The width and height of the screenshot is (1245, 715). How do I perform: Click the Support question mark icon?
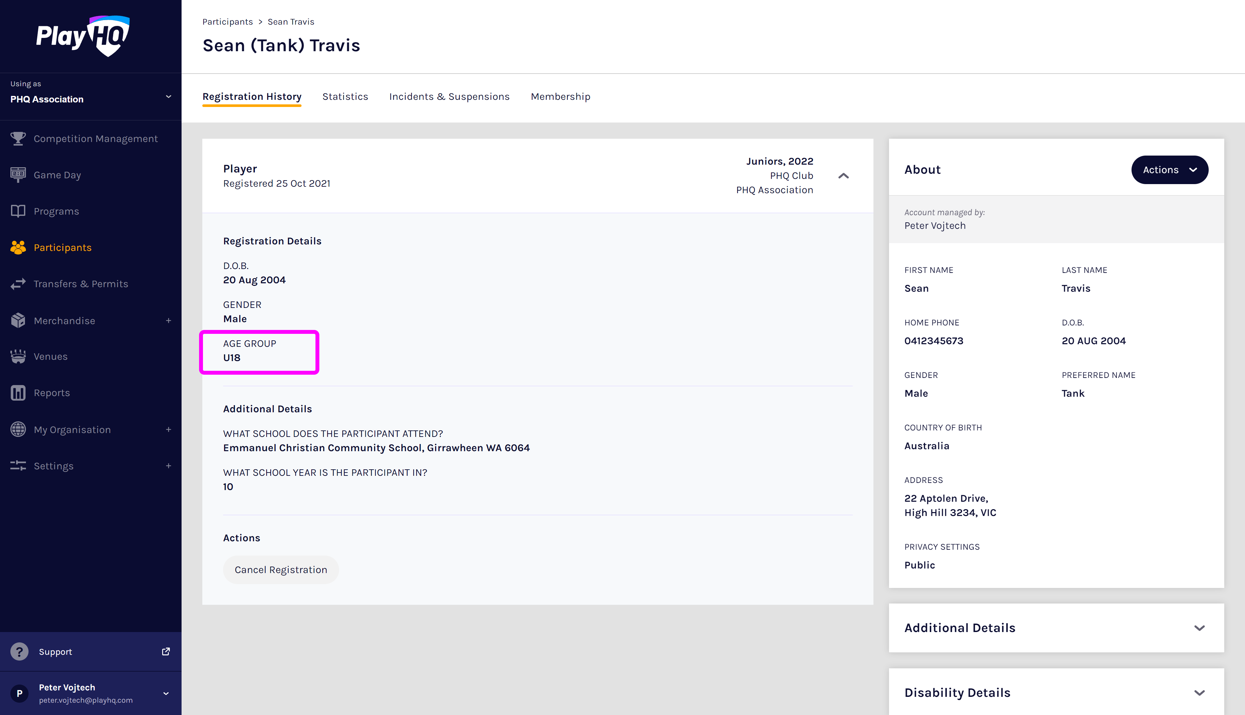pos(19,652)
